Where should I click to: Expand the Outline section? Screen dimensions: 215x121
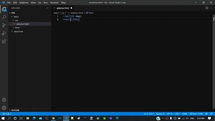(x=30, y=110)
